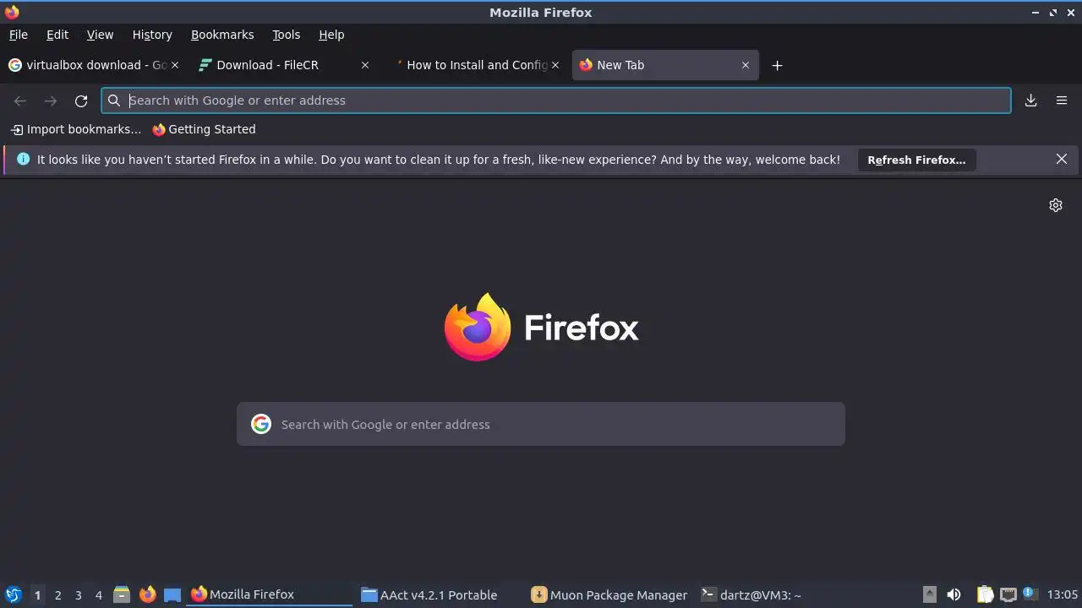Open the Downloads panel

pos(1031,100)
